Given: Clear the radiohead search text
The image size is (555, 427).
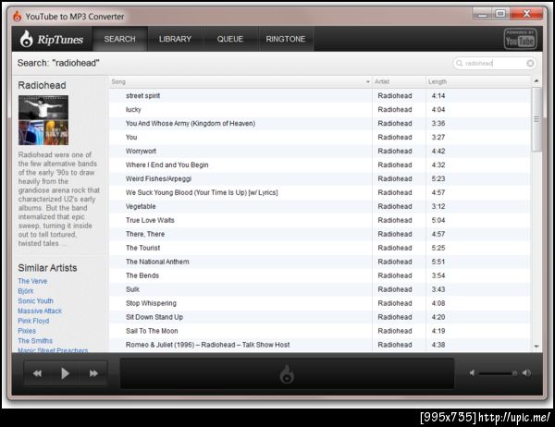Looking at the screenshot, I should 530,63.
